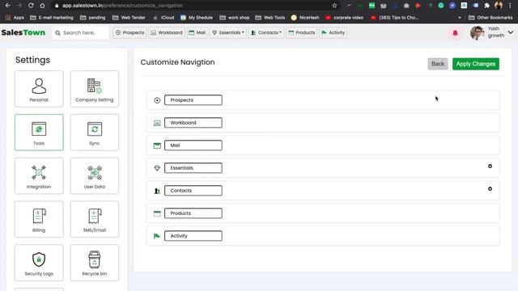Viewport: 518px width, 291px height.
Task: Open the SMS/Email settings tile
Action: click(x=95, y=219)
